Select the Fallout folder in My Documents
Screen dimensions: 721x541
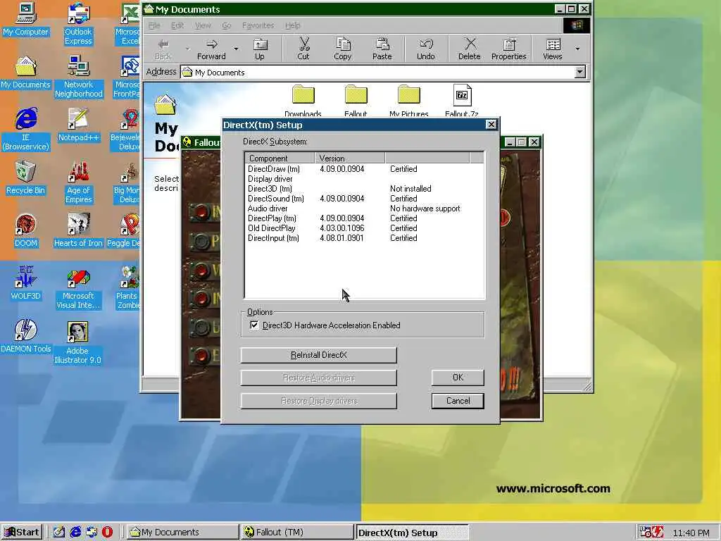(356, 100)
